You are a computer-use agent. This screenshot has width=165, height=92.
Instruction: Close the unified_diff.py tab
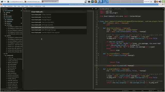tap(125, 9)
